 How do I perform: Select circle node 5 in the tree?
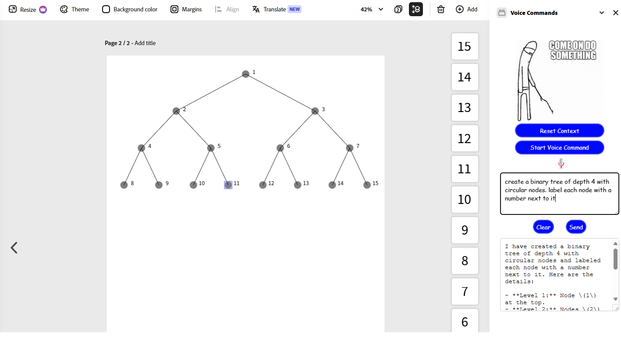point(211,148)
